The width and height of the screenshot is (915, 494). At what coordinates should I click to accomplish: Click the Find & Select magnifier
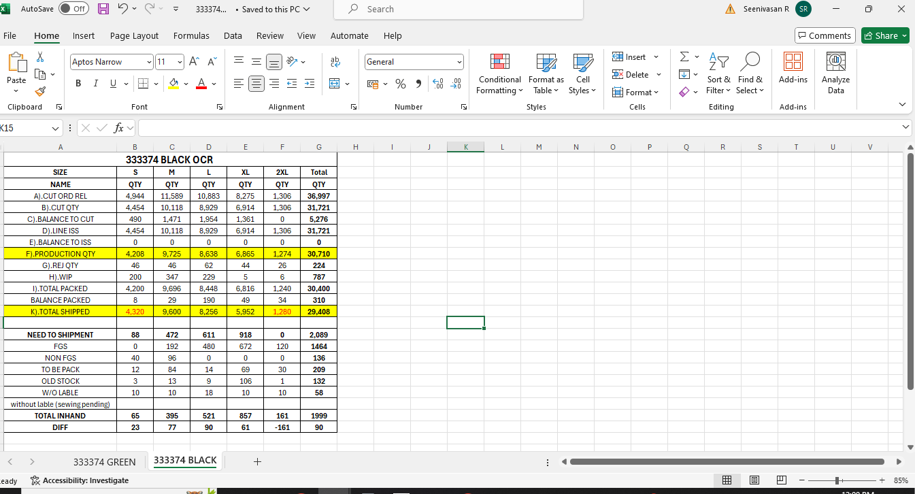point(749,74)
